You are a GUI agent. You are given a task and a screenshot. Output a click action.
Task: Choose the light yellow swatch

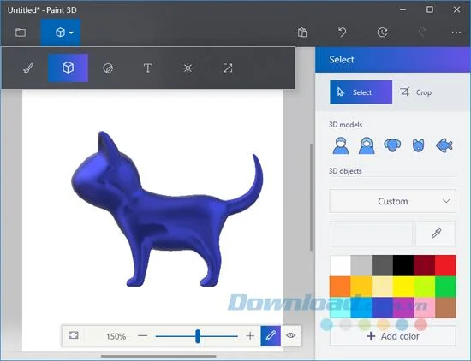[382, 287]
